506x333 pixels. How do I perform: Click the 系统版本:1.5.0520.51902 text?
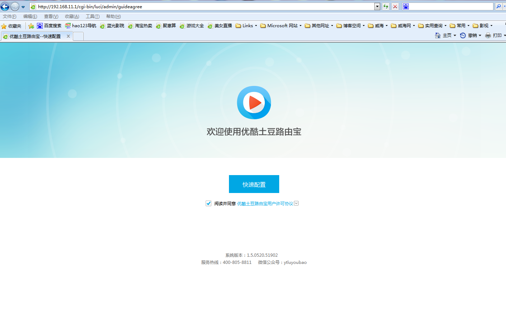point(252,255)
